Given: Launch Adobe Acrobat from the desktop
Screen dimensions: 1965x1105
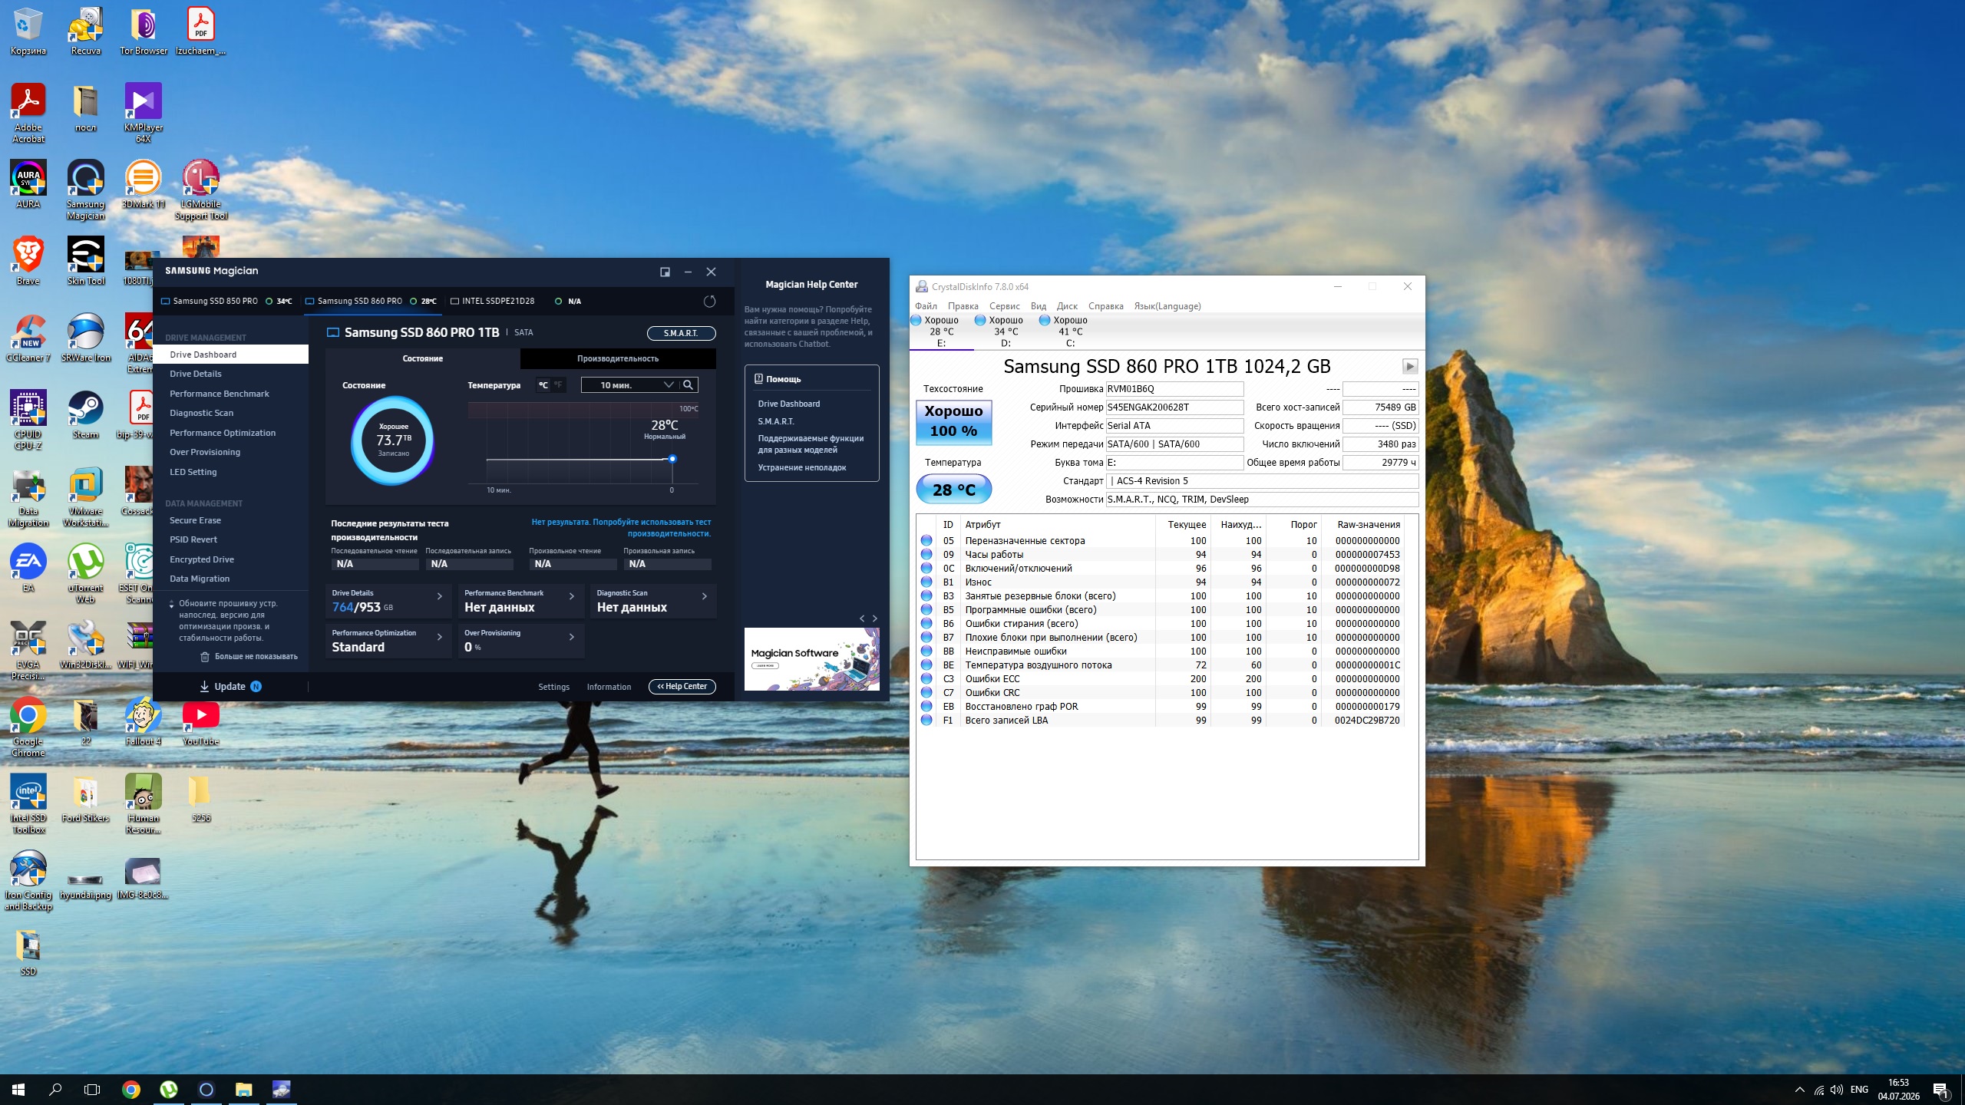Looking at the screenshot, I should coord(28,113).
